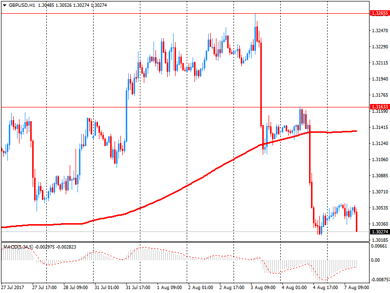Select the MACD scale value -0.008757
This screenshot has height=293, width=390.
click(x=380, y=280)
